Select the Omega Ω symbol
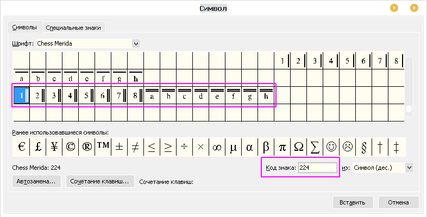This screenshot has height=217, width=427. (x=298, y=146)
